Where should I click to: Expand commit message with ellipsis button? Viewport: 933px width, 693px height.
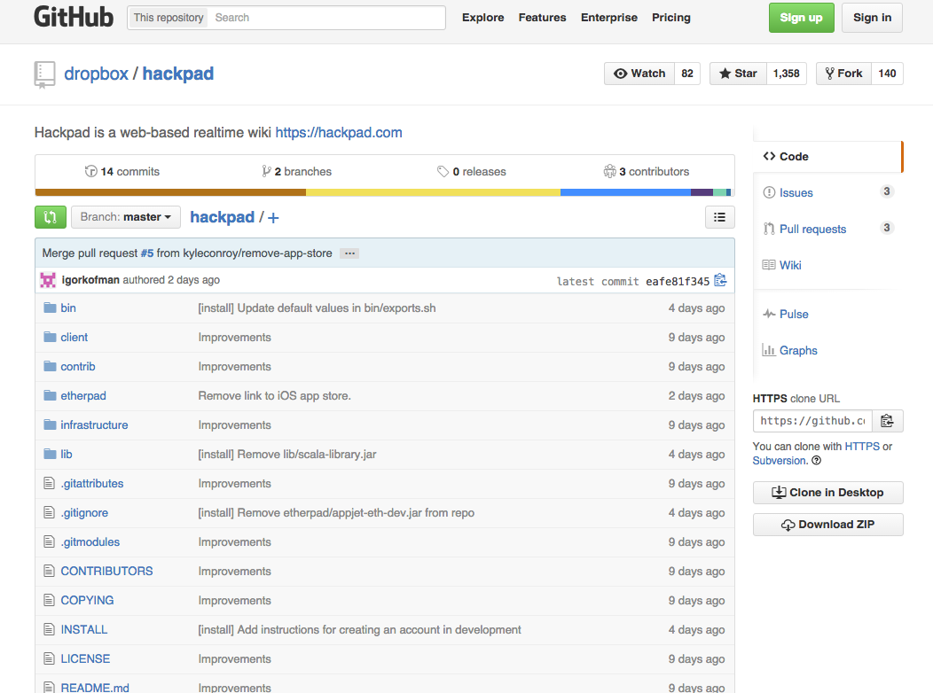(349, 253)
